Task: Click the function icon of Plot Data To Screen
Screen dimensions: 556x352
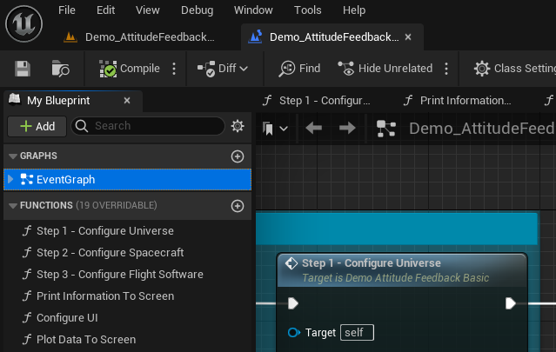Action: 27,340
